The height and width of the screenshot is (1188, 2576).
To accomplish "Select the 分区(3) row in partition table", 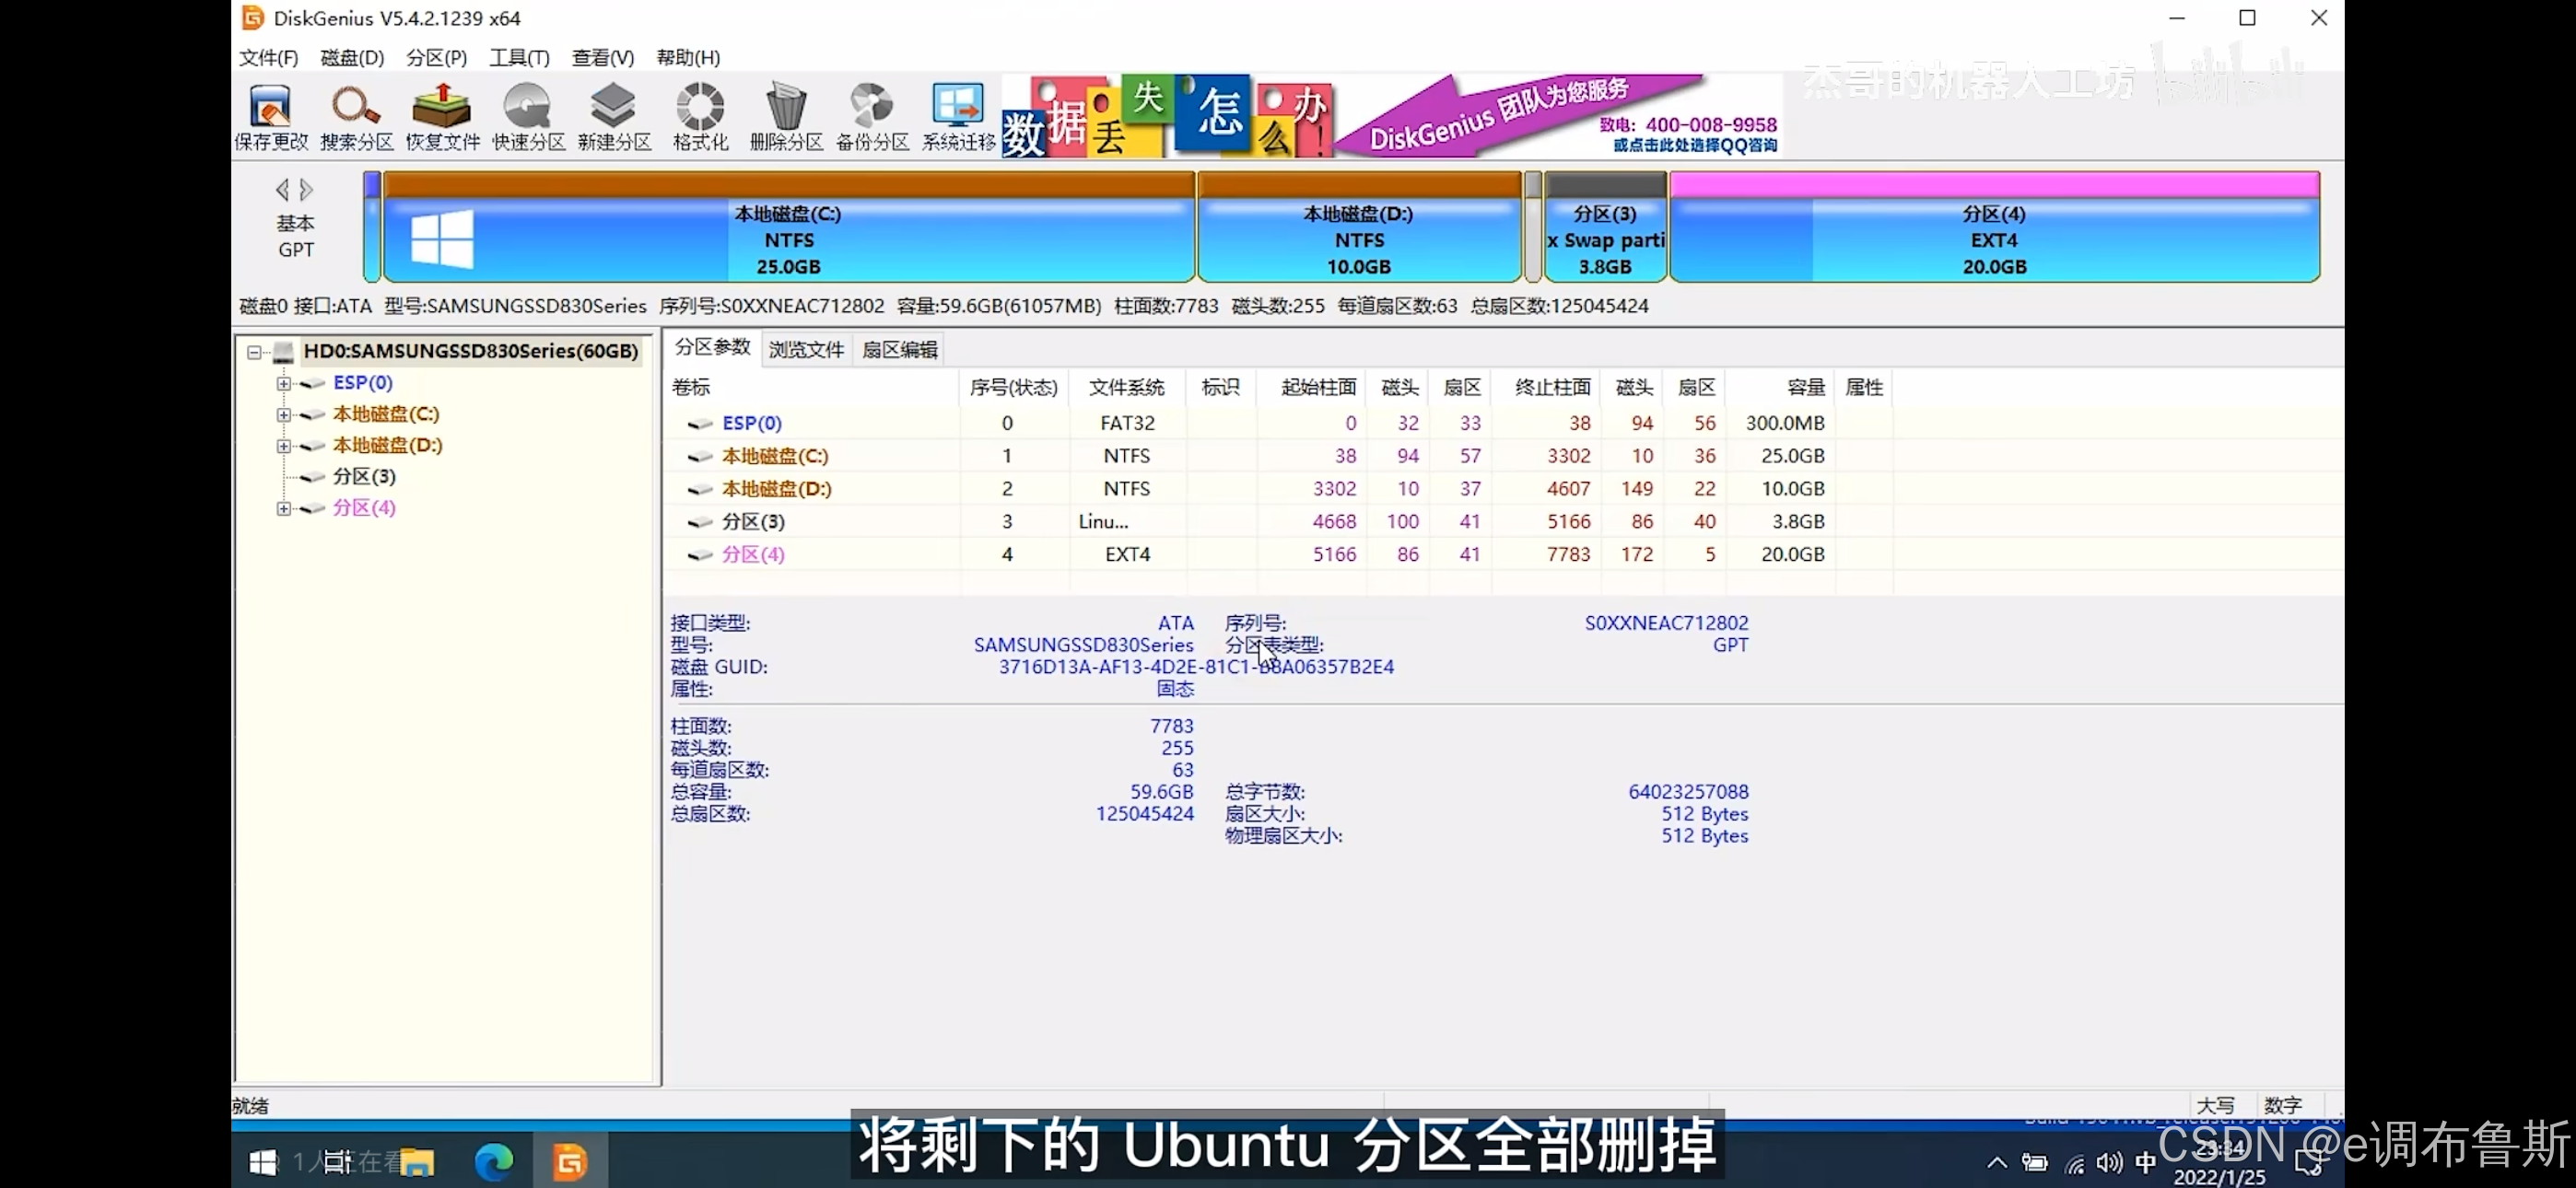I will [x=1280, y=522].
